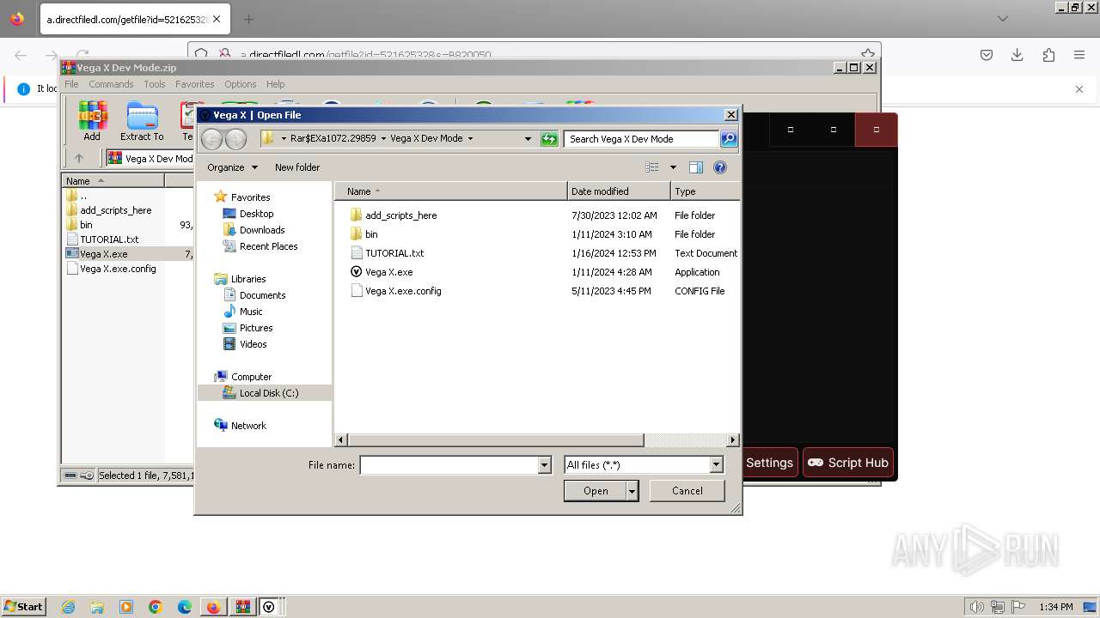The height and width of the screenshot is (618, 1100).
Task: Select Downloads in Favorites sidebar
Action: click(262, 230)
